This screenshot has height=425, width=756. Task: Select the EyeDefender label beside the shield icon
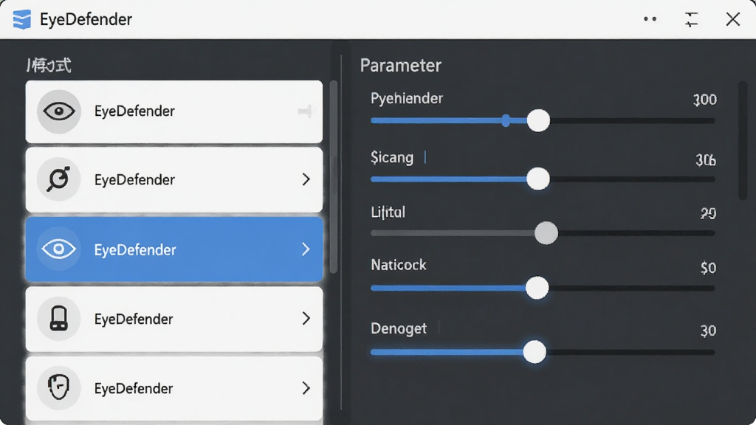coord(134,388)
